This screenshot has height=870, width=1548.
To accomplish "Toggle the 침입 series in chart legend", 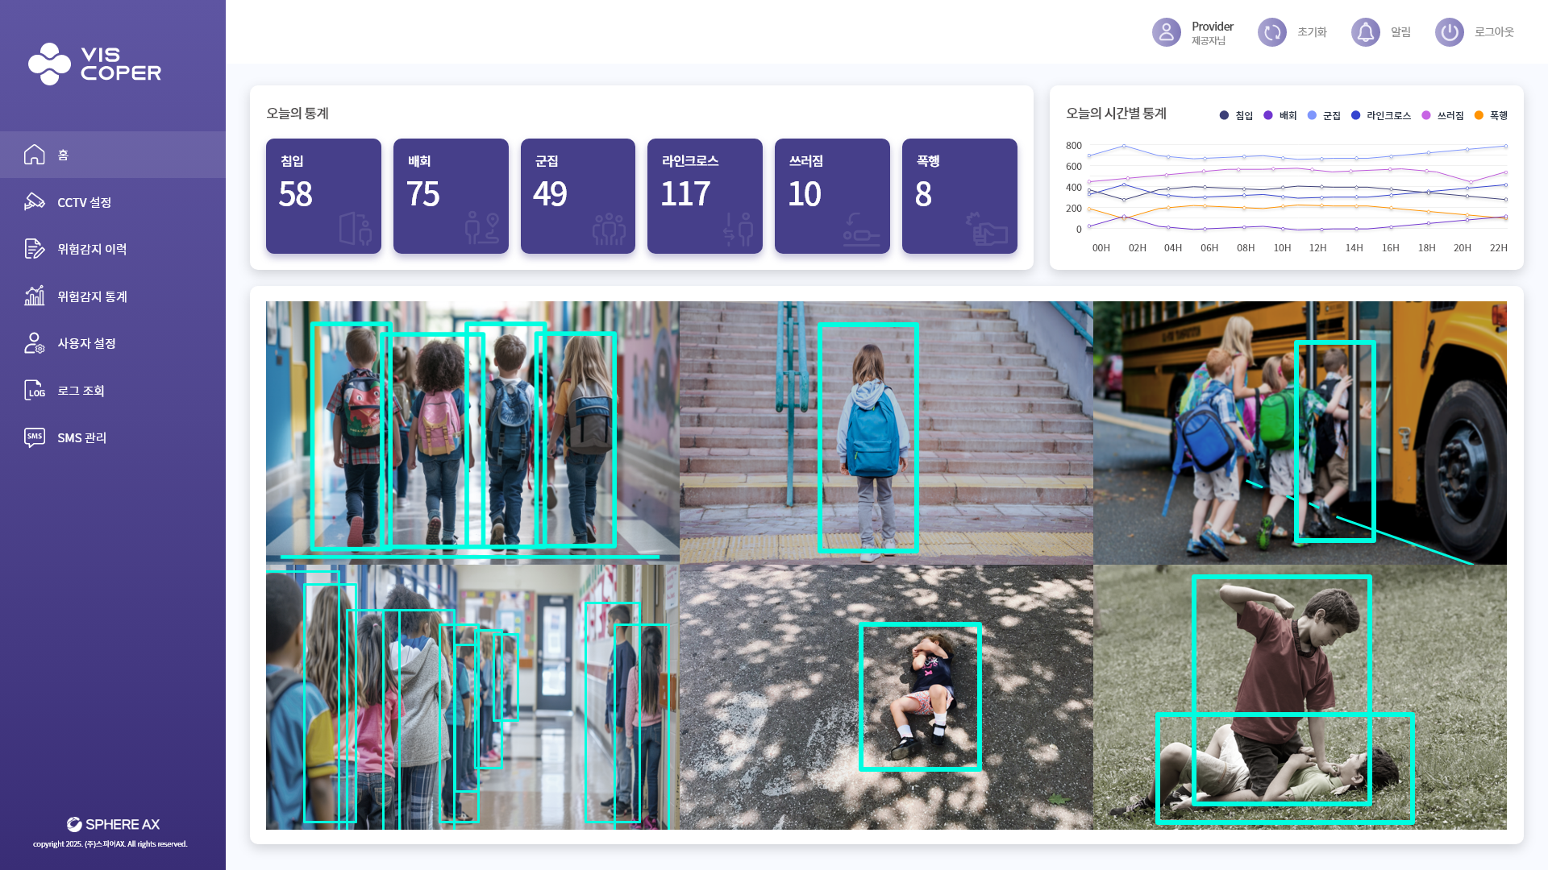I will tap(1236, 115).
